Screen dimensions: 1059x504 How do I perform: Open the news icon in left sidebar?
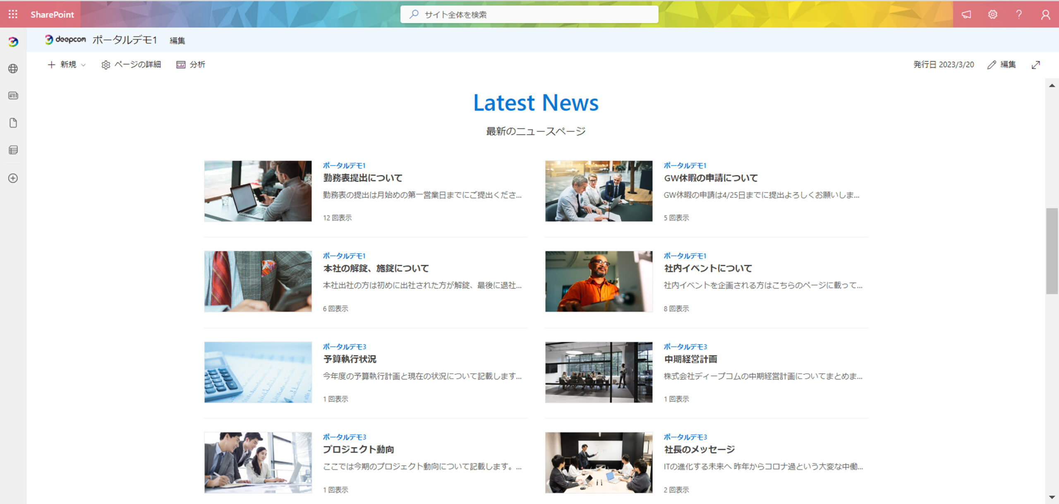[13, 96]
